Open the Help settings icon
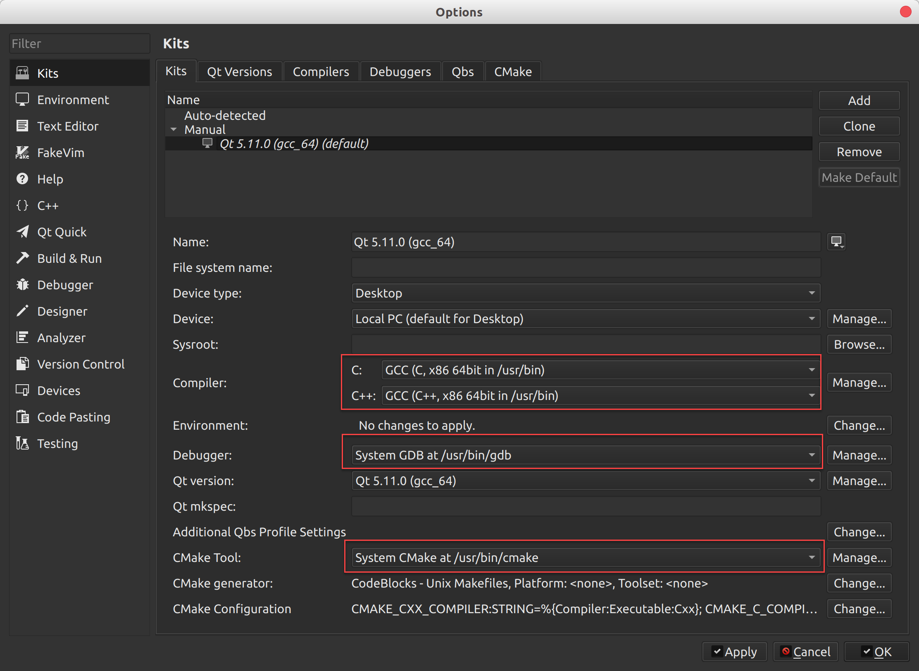This screenshot has height=671, width=919. click(22, 179)
